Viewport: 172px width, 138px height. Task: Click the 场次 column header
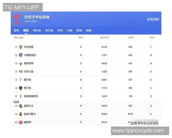81,38
